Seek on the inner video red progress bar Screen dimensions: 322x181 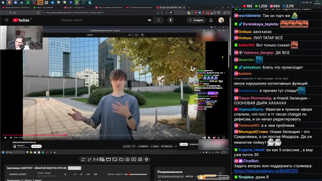click(114, 135)
